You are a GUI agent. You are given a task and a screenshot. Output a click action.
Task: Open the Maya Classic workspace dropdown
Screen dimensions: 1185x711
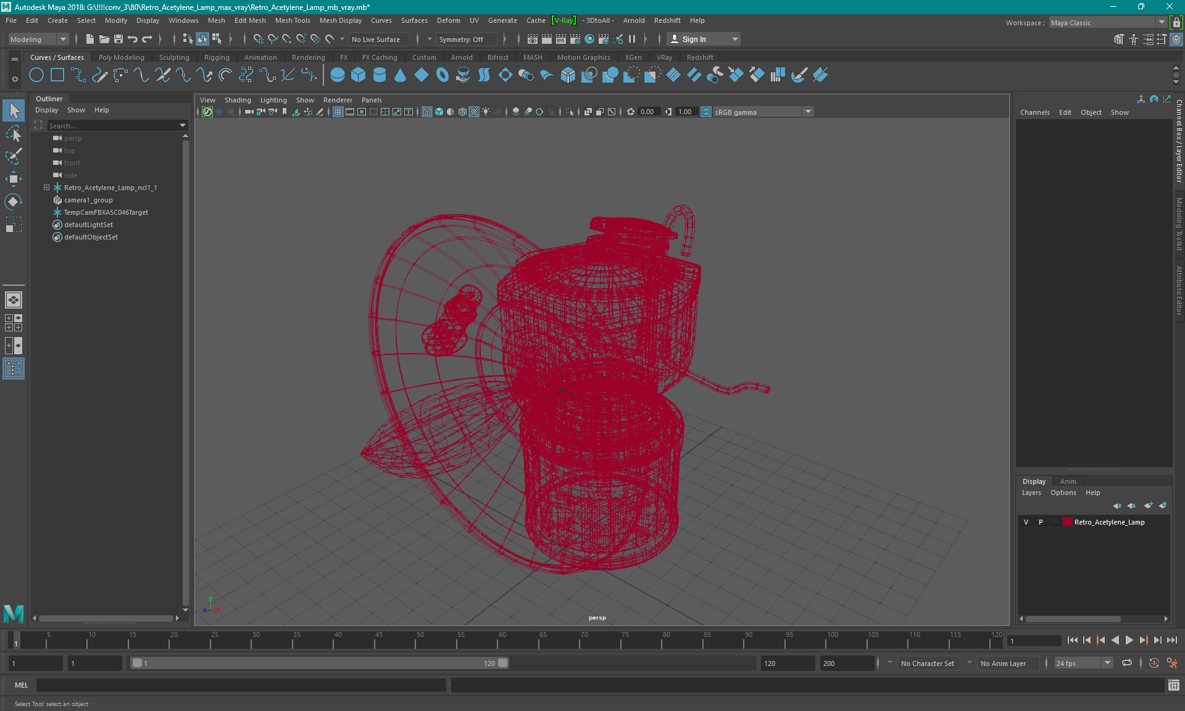point(1108,23)
